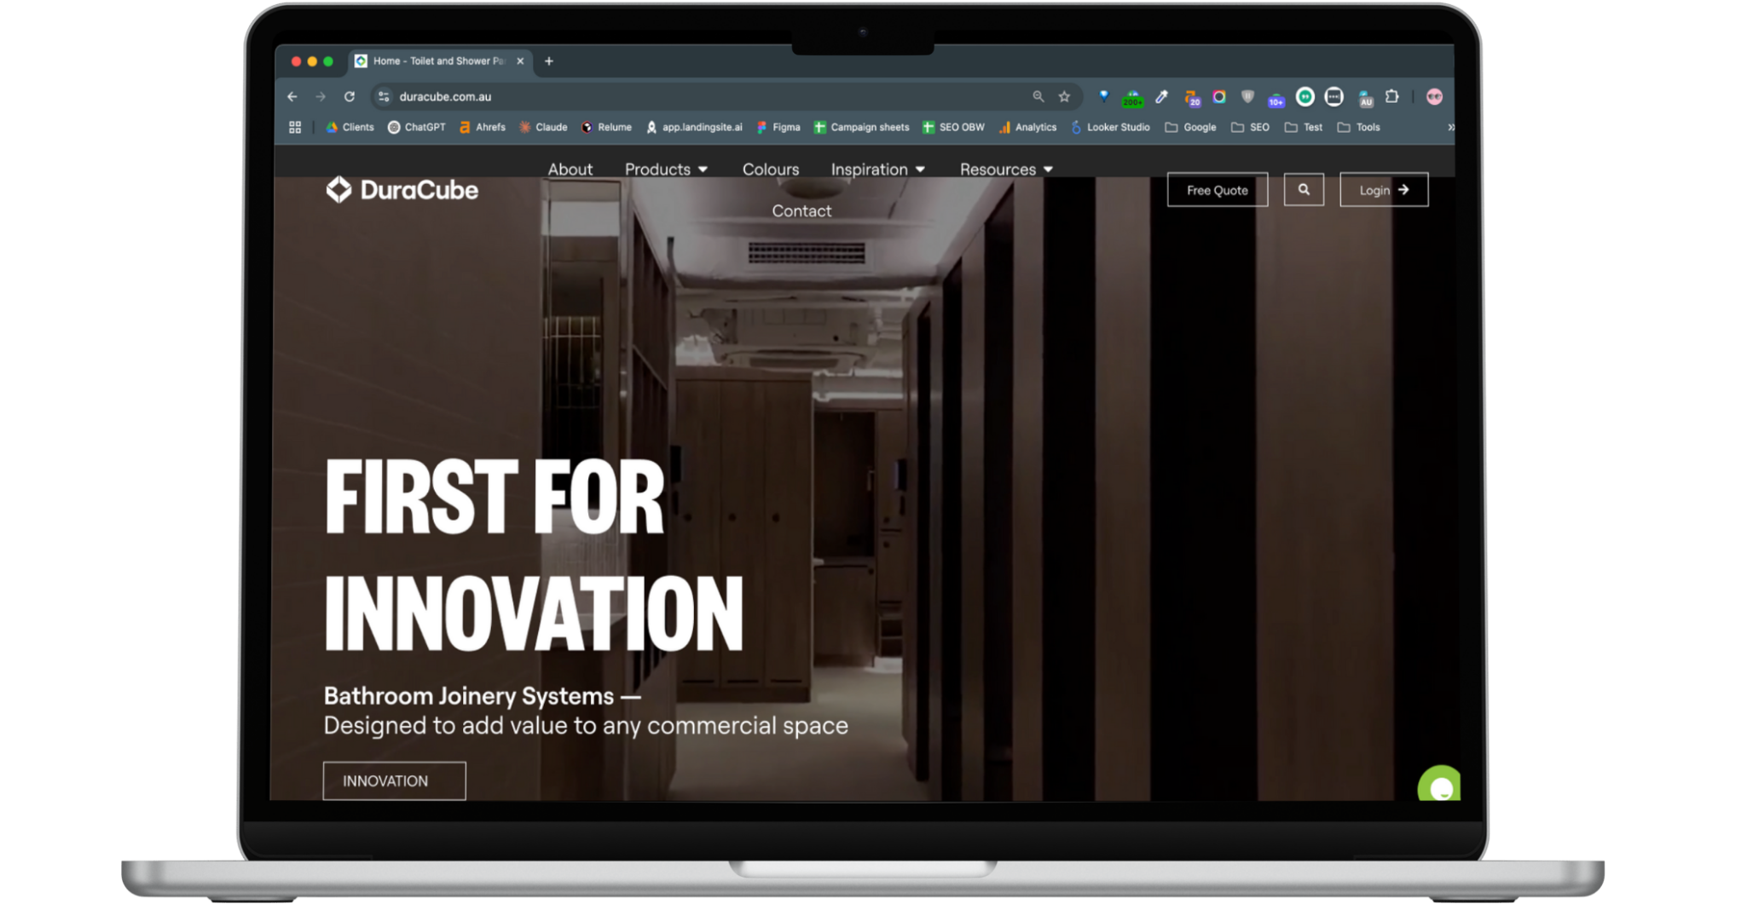This screenshot has width=1747, height=904.
Task: Click the Login button
Action: pos(1384,190)
